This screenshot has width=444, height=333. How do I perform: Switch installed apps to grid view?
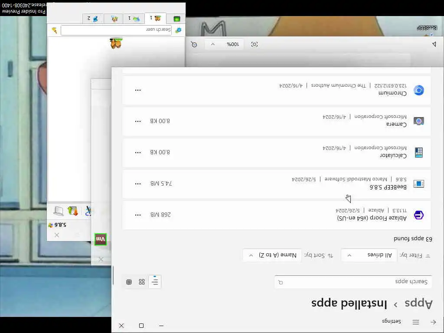142,282
